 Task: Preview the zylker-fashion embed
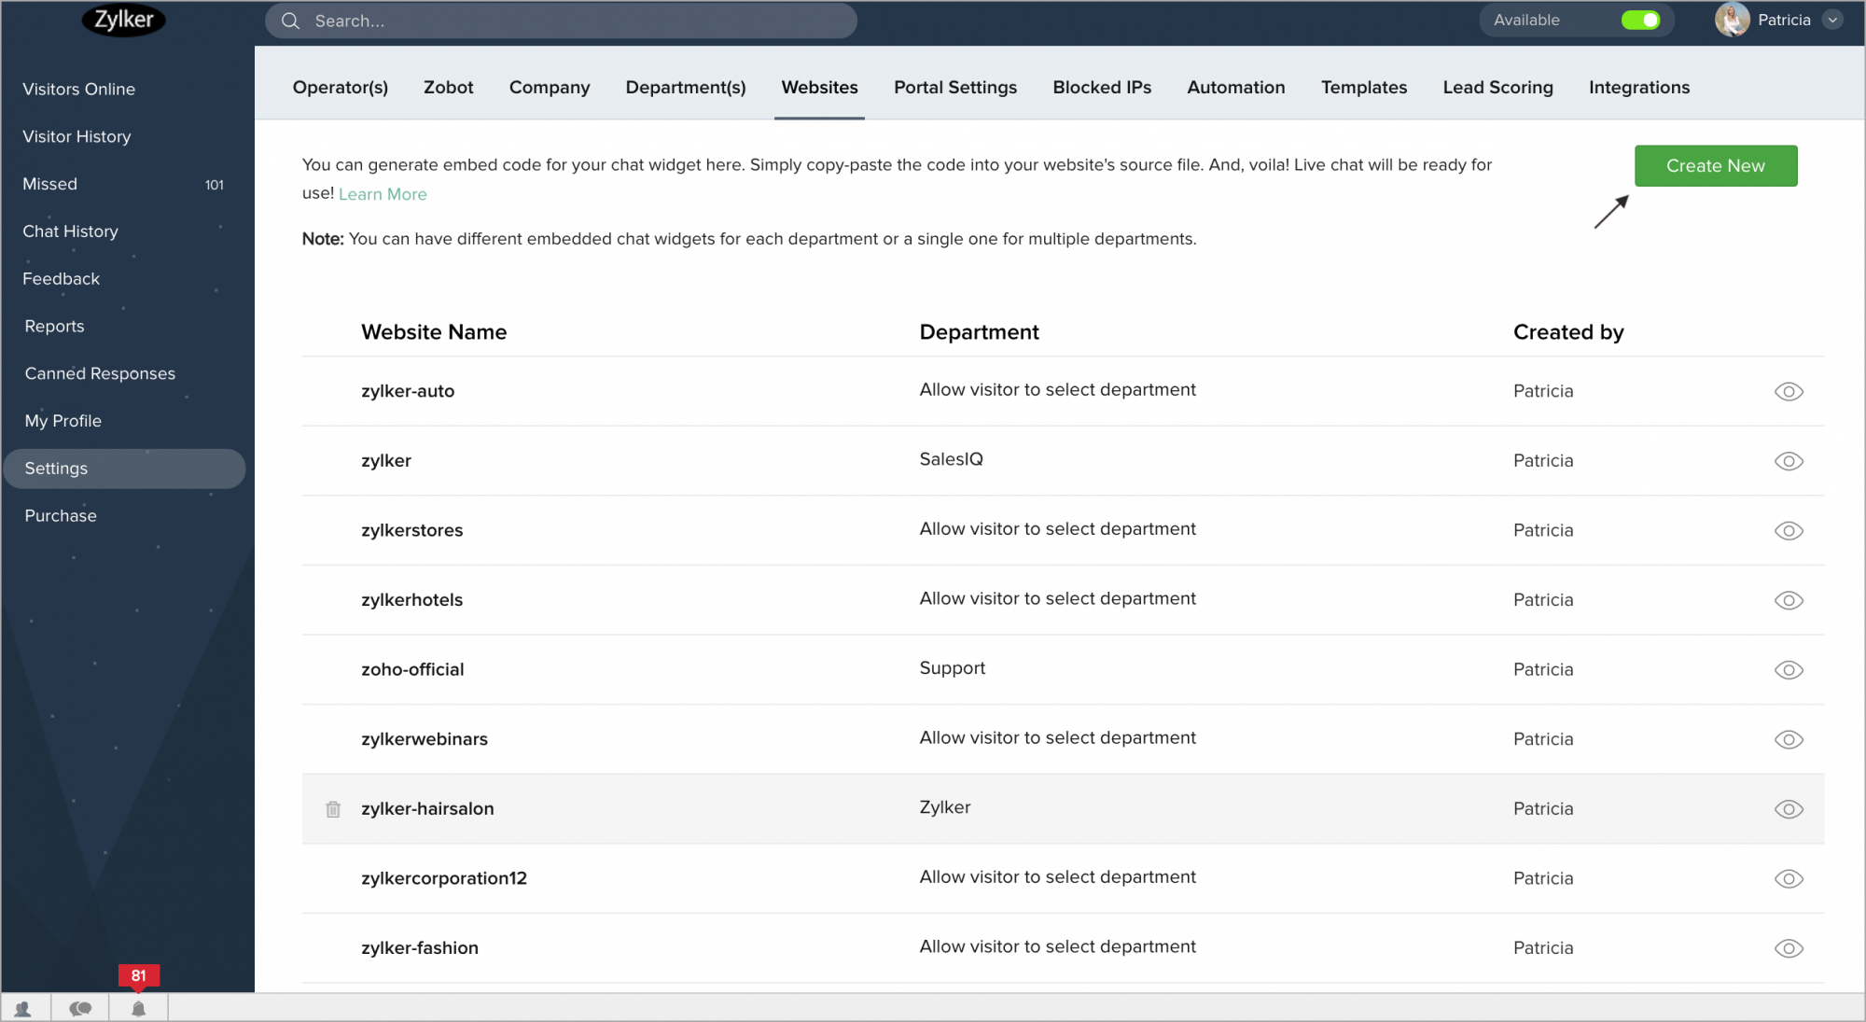tap(1789, 947)
